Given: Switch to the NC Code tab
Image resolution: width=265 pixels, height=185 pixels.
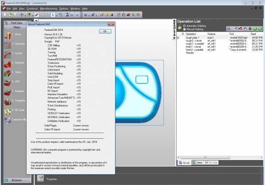Looking at the screenshot, I should (x=211, y=163).
